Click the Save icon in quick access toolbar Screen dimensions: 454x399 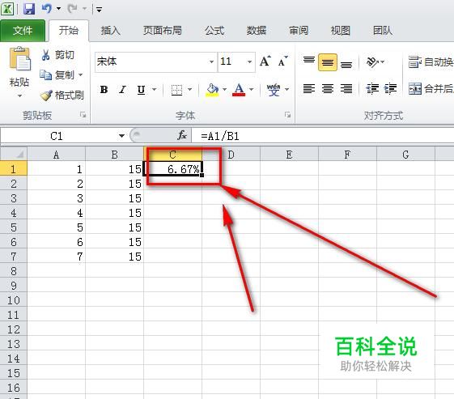coord(29,9)
